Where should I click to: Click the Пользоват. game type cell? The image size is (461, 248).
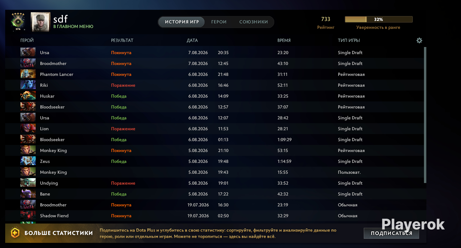pos(349,172)
